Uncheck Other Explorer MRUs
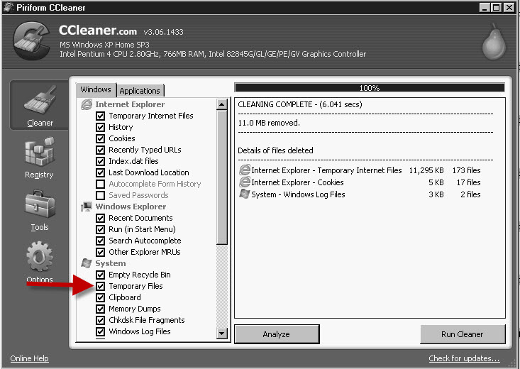 [x=100, y=252]
